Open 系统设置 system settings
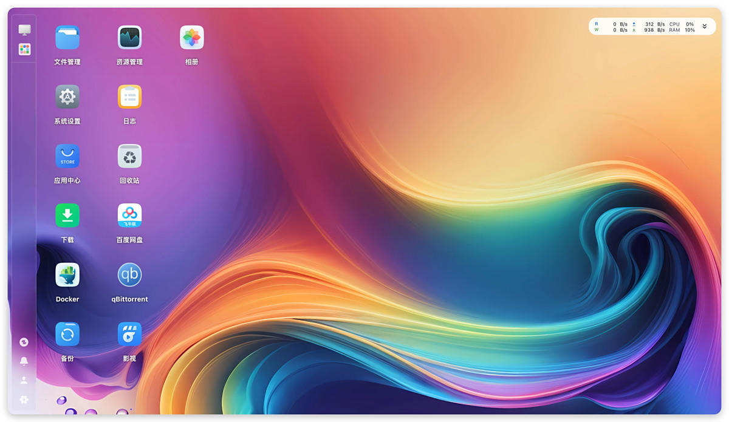The width and height of the screenshot is (729, 422). 67,97
